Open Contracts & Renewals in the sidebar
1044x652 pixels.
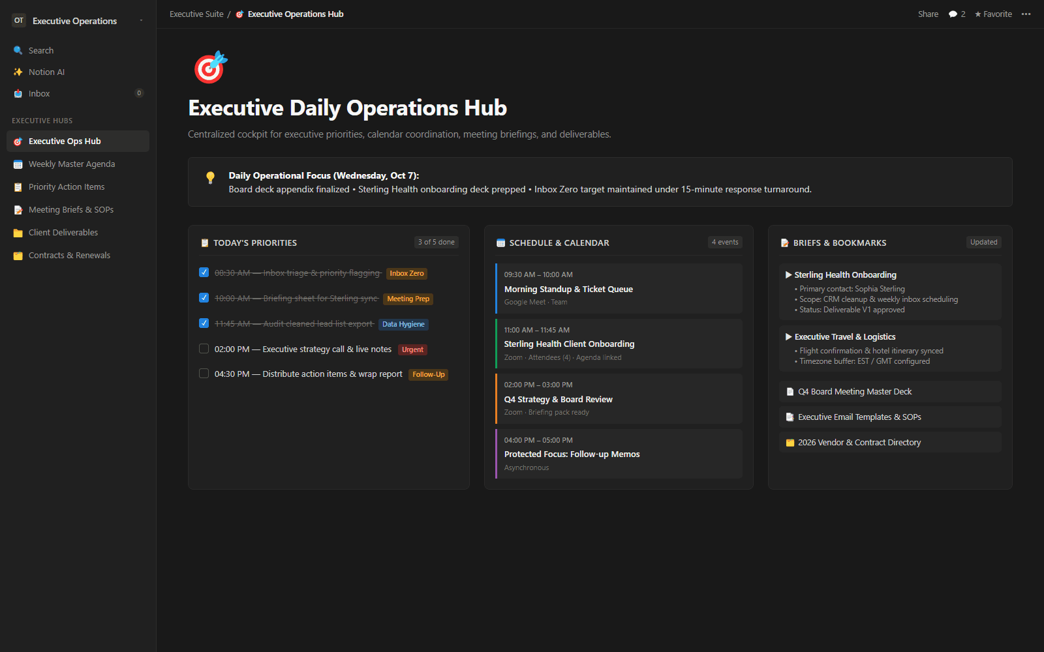(78, 256)
